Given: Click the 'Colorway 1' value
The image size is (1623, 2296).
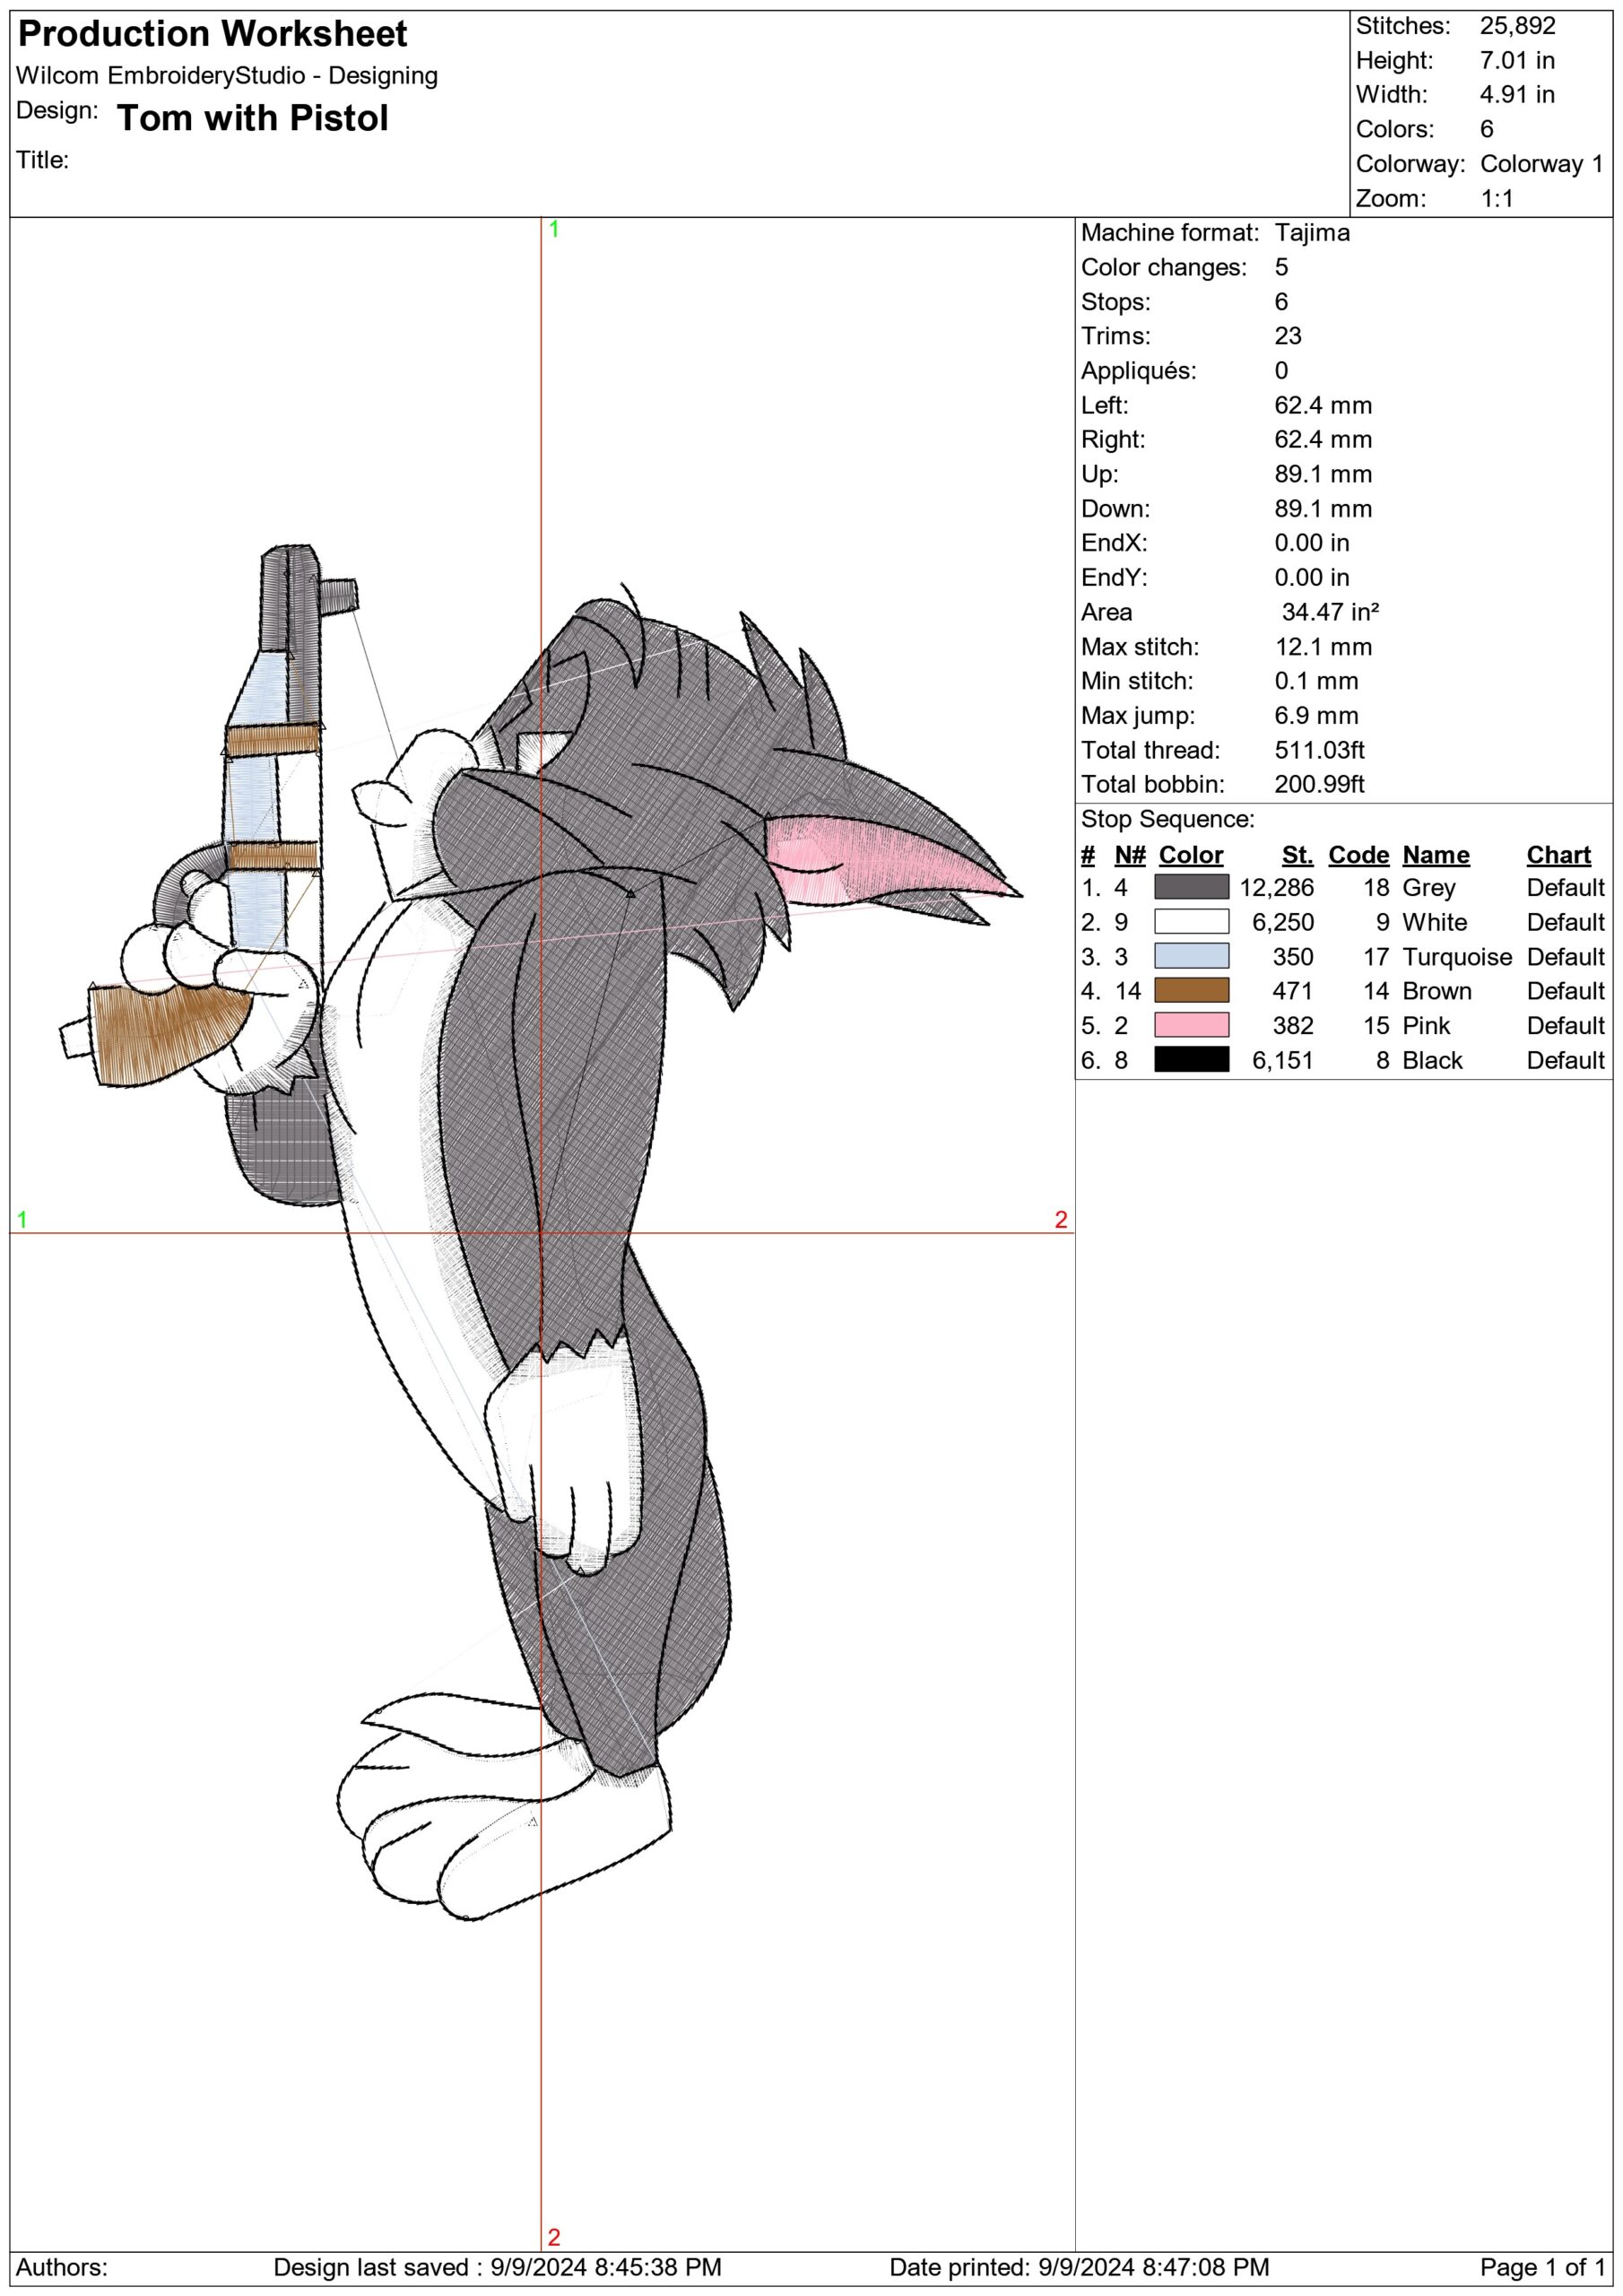Looking at the screenshot, I should (1541, 163).
